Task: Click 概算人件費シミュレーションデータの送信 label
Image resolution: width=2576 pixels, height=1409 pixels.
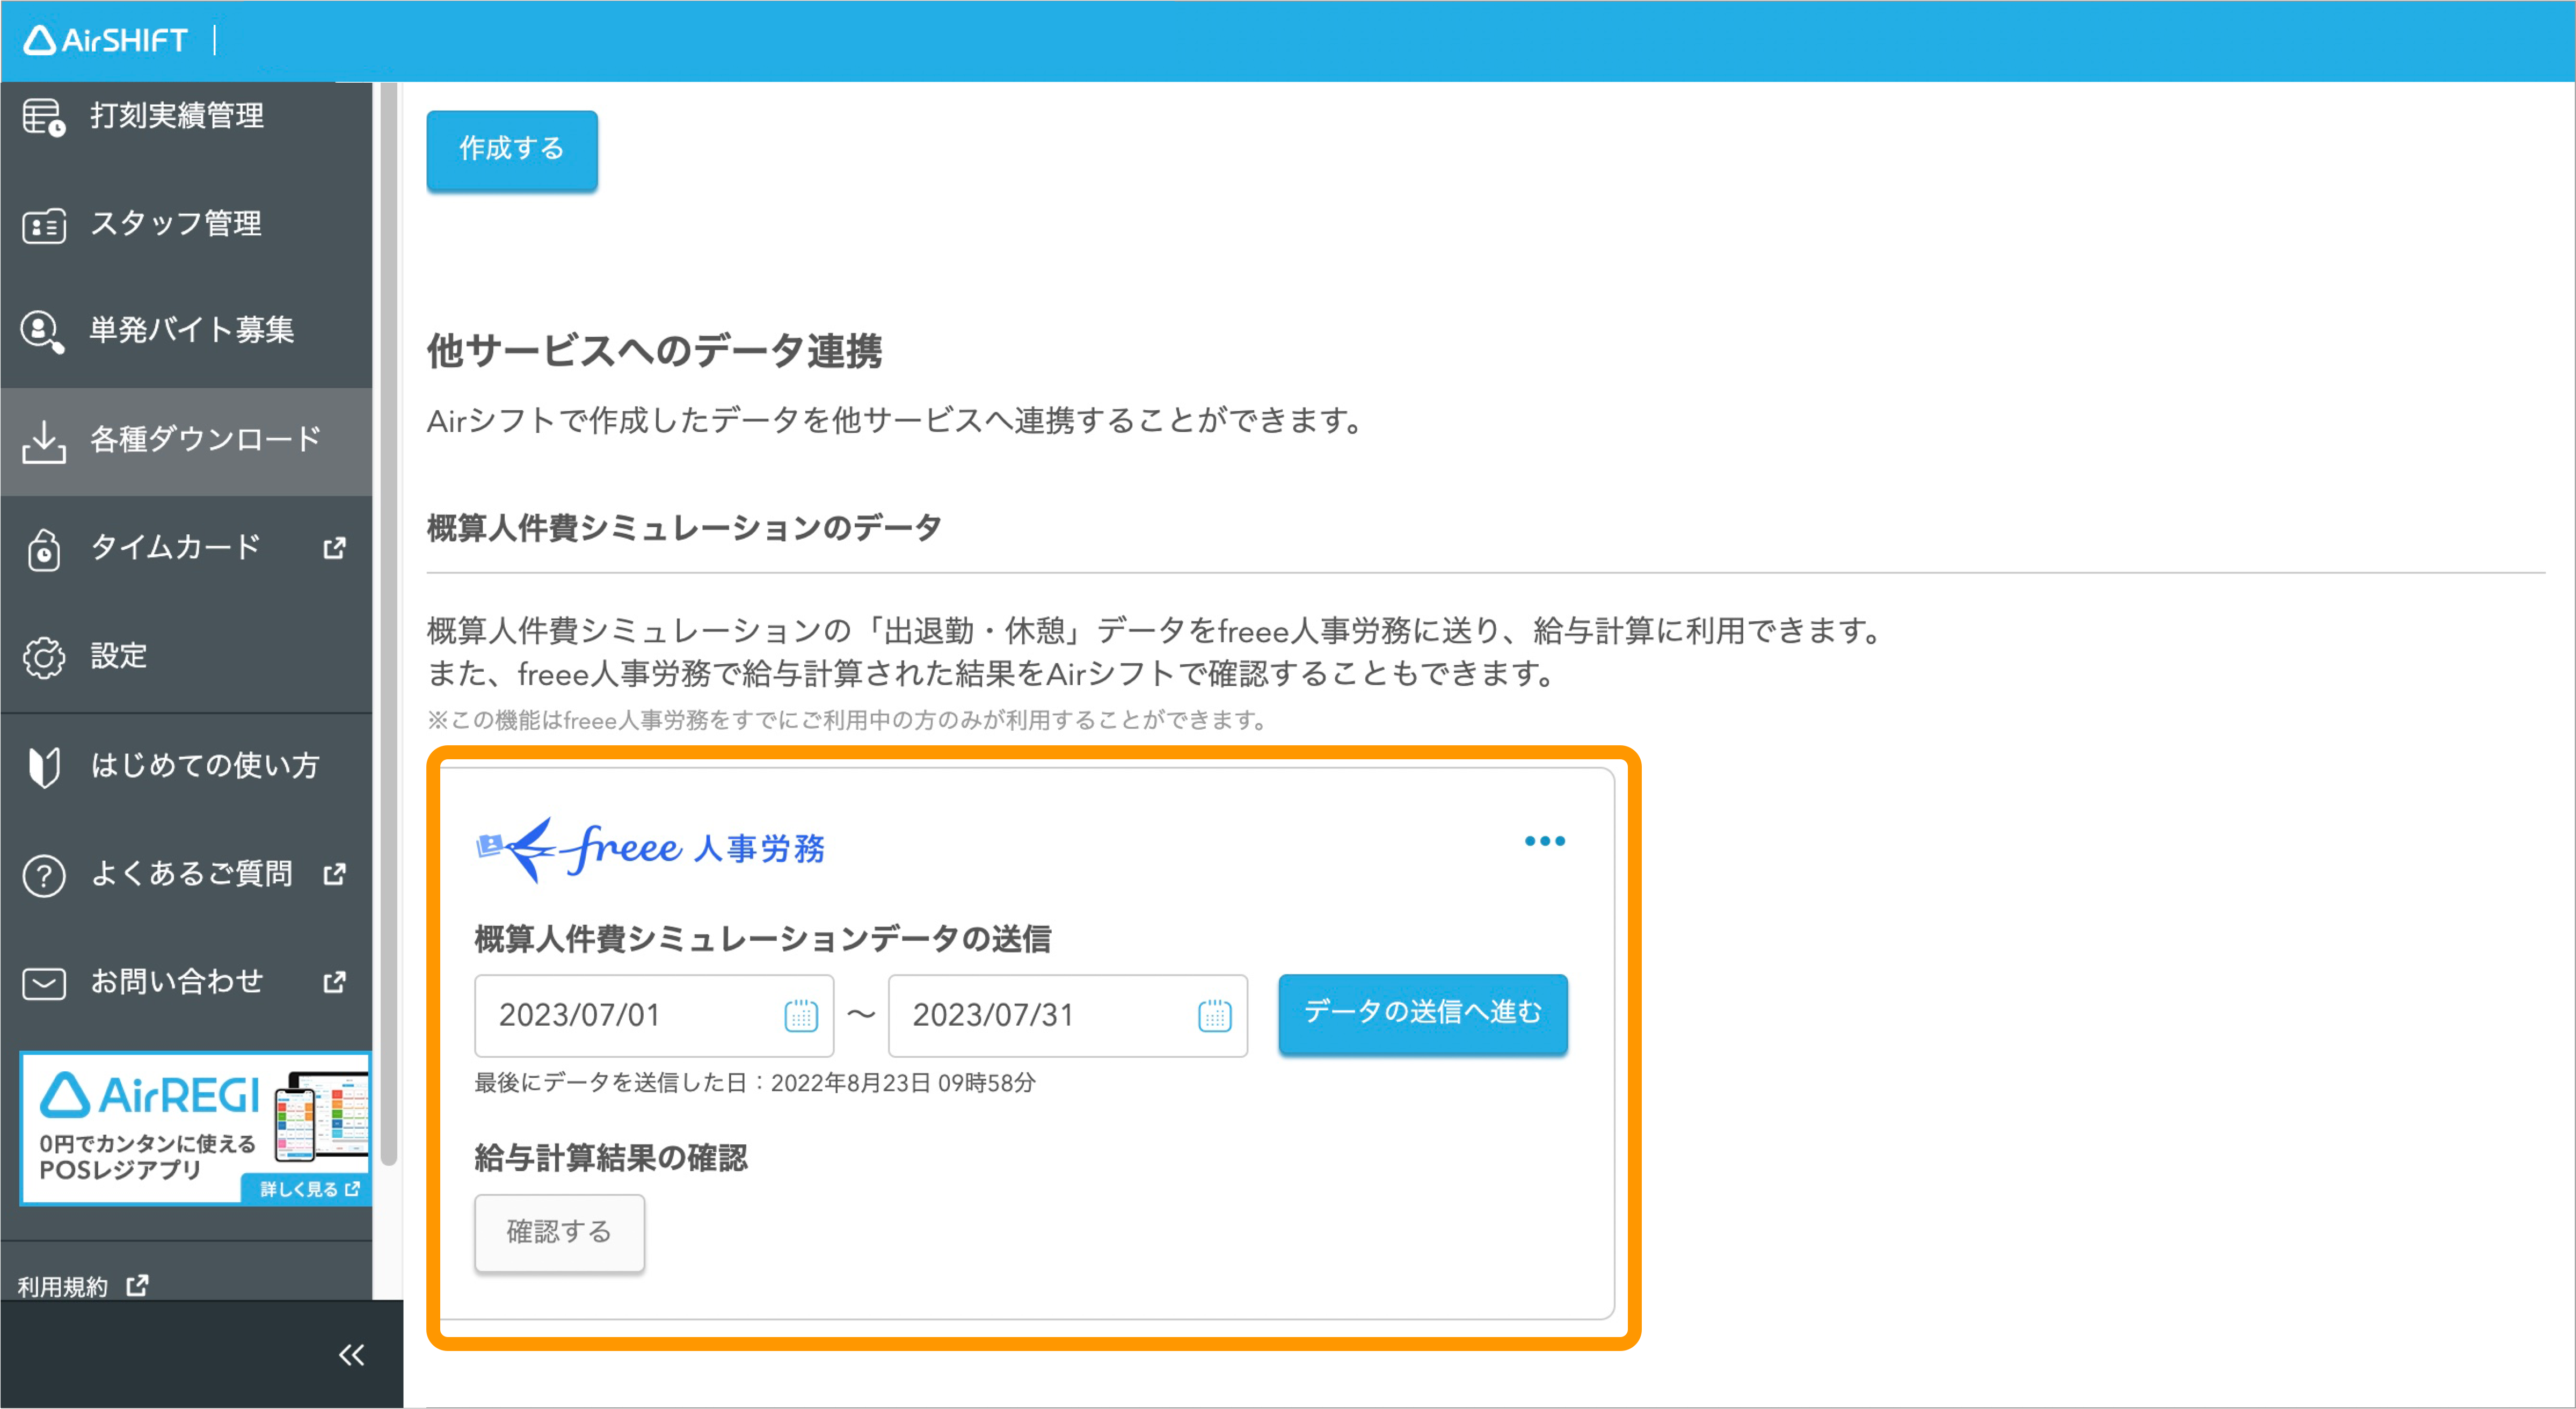Action: [763, 939]
